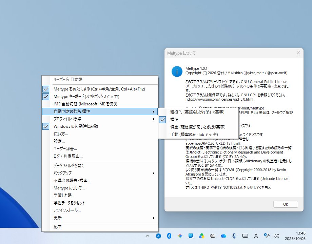Screen dimensions: 312x244
Task: Open 使い方... from the menu
Action: point(100,134)
